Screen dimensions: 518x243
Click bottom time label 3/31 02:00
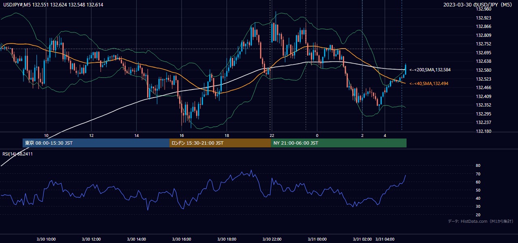pyautogui.click(x=362, y=239)
